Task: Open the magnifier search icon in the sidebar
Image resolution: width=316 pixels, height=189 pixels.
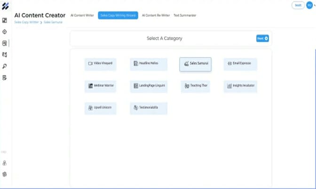Action: coord(5,66)
